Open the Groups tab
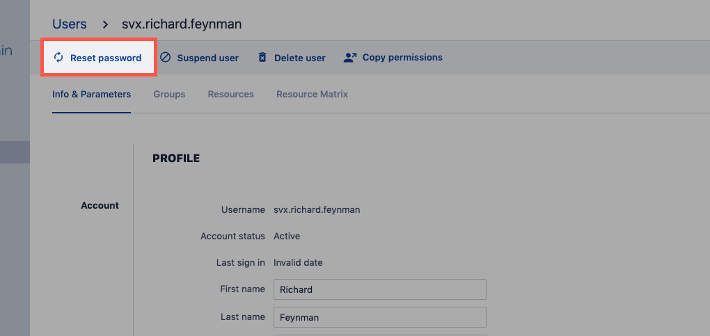The image size is (710, 336). pos(169,94)
